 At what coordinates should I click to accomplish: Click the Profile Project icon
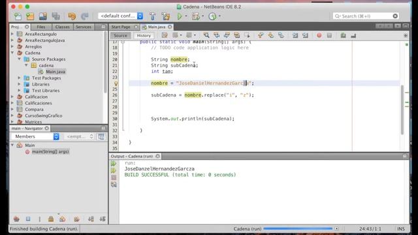coord(212,16)
